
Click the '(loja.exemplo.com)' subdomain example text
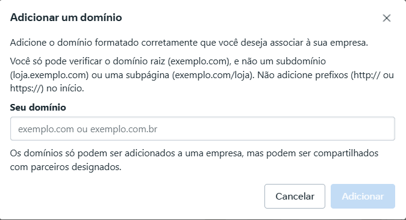[49, 75]
